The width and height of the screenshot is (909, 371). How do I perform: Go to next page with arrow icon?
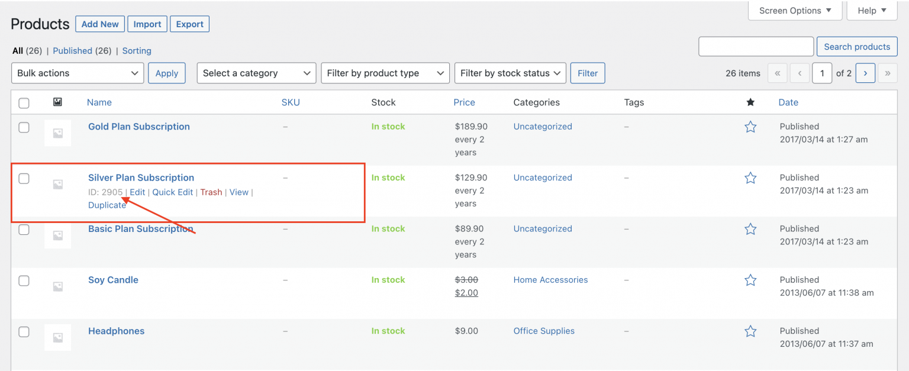[x=865, y=73]
